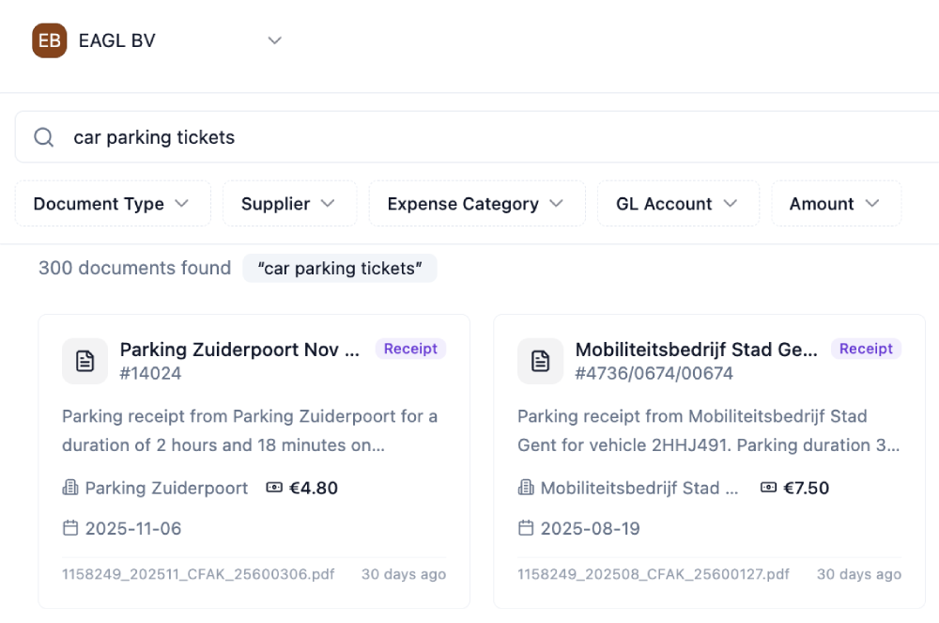The image size is (939, 623).
Task: Open the Amount filter
Action: coord(836,203)
